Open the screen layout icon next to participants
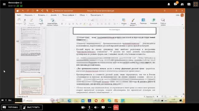The image size is (199, 111). (x=189, y=4)
